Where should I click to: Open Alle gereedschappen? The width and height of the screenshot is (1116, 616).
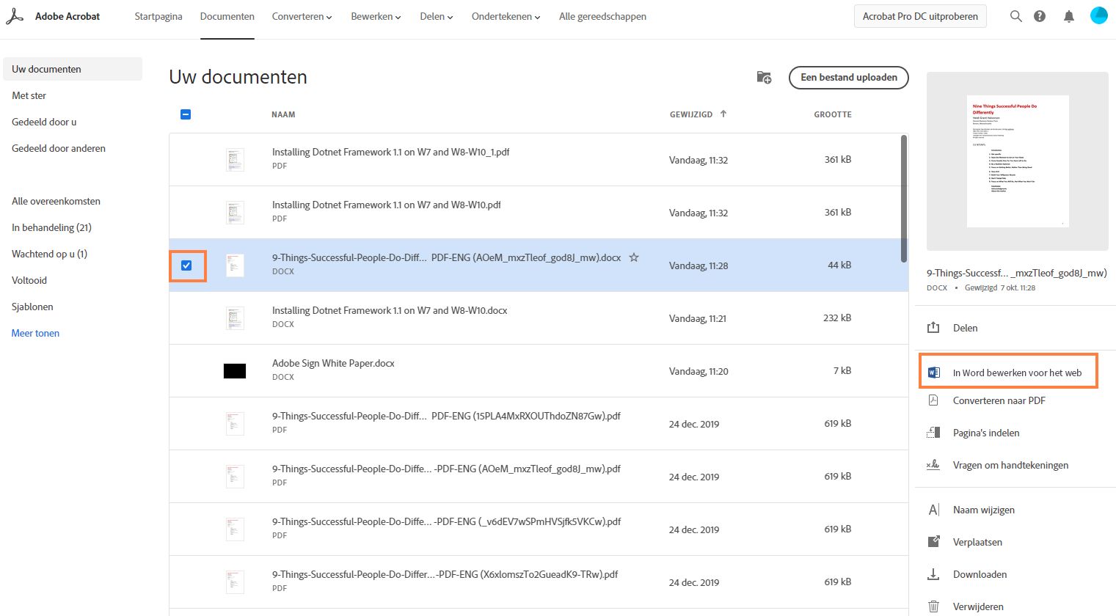[x=602, y=16]
